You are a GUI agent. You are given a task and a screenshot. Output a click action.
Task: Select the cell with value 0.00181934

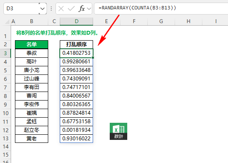(x=76, y=130)
